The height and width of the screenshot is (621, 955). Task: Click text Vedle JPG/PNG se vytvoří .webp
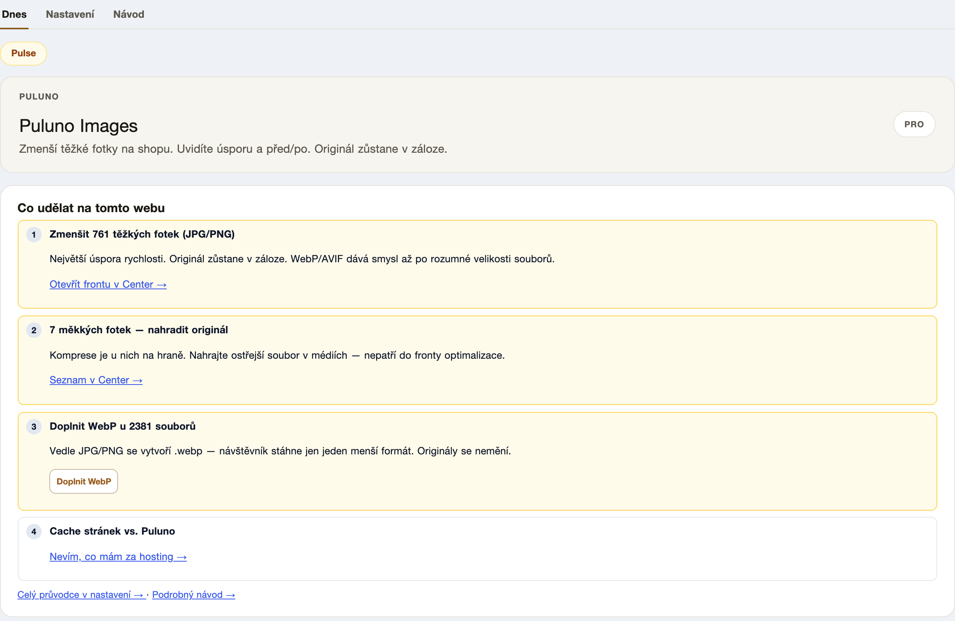click(x=126, y=451)
